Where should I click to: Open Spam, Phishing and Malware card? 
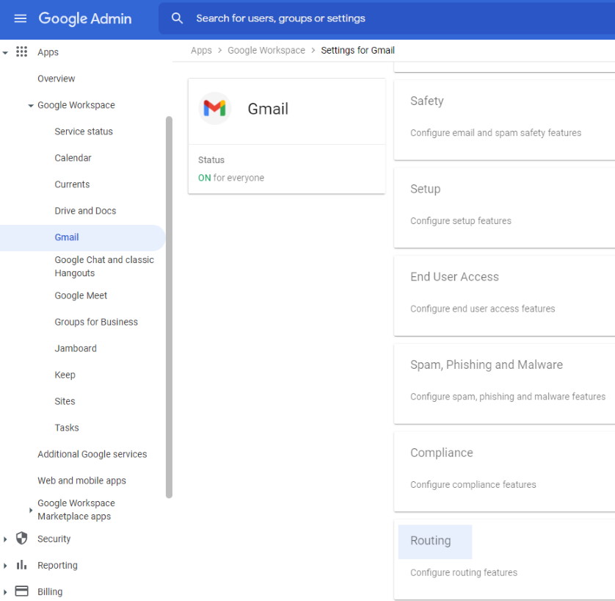coord(504,384)
